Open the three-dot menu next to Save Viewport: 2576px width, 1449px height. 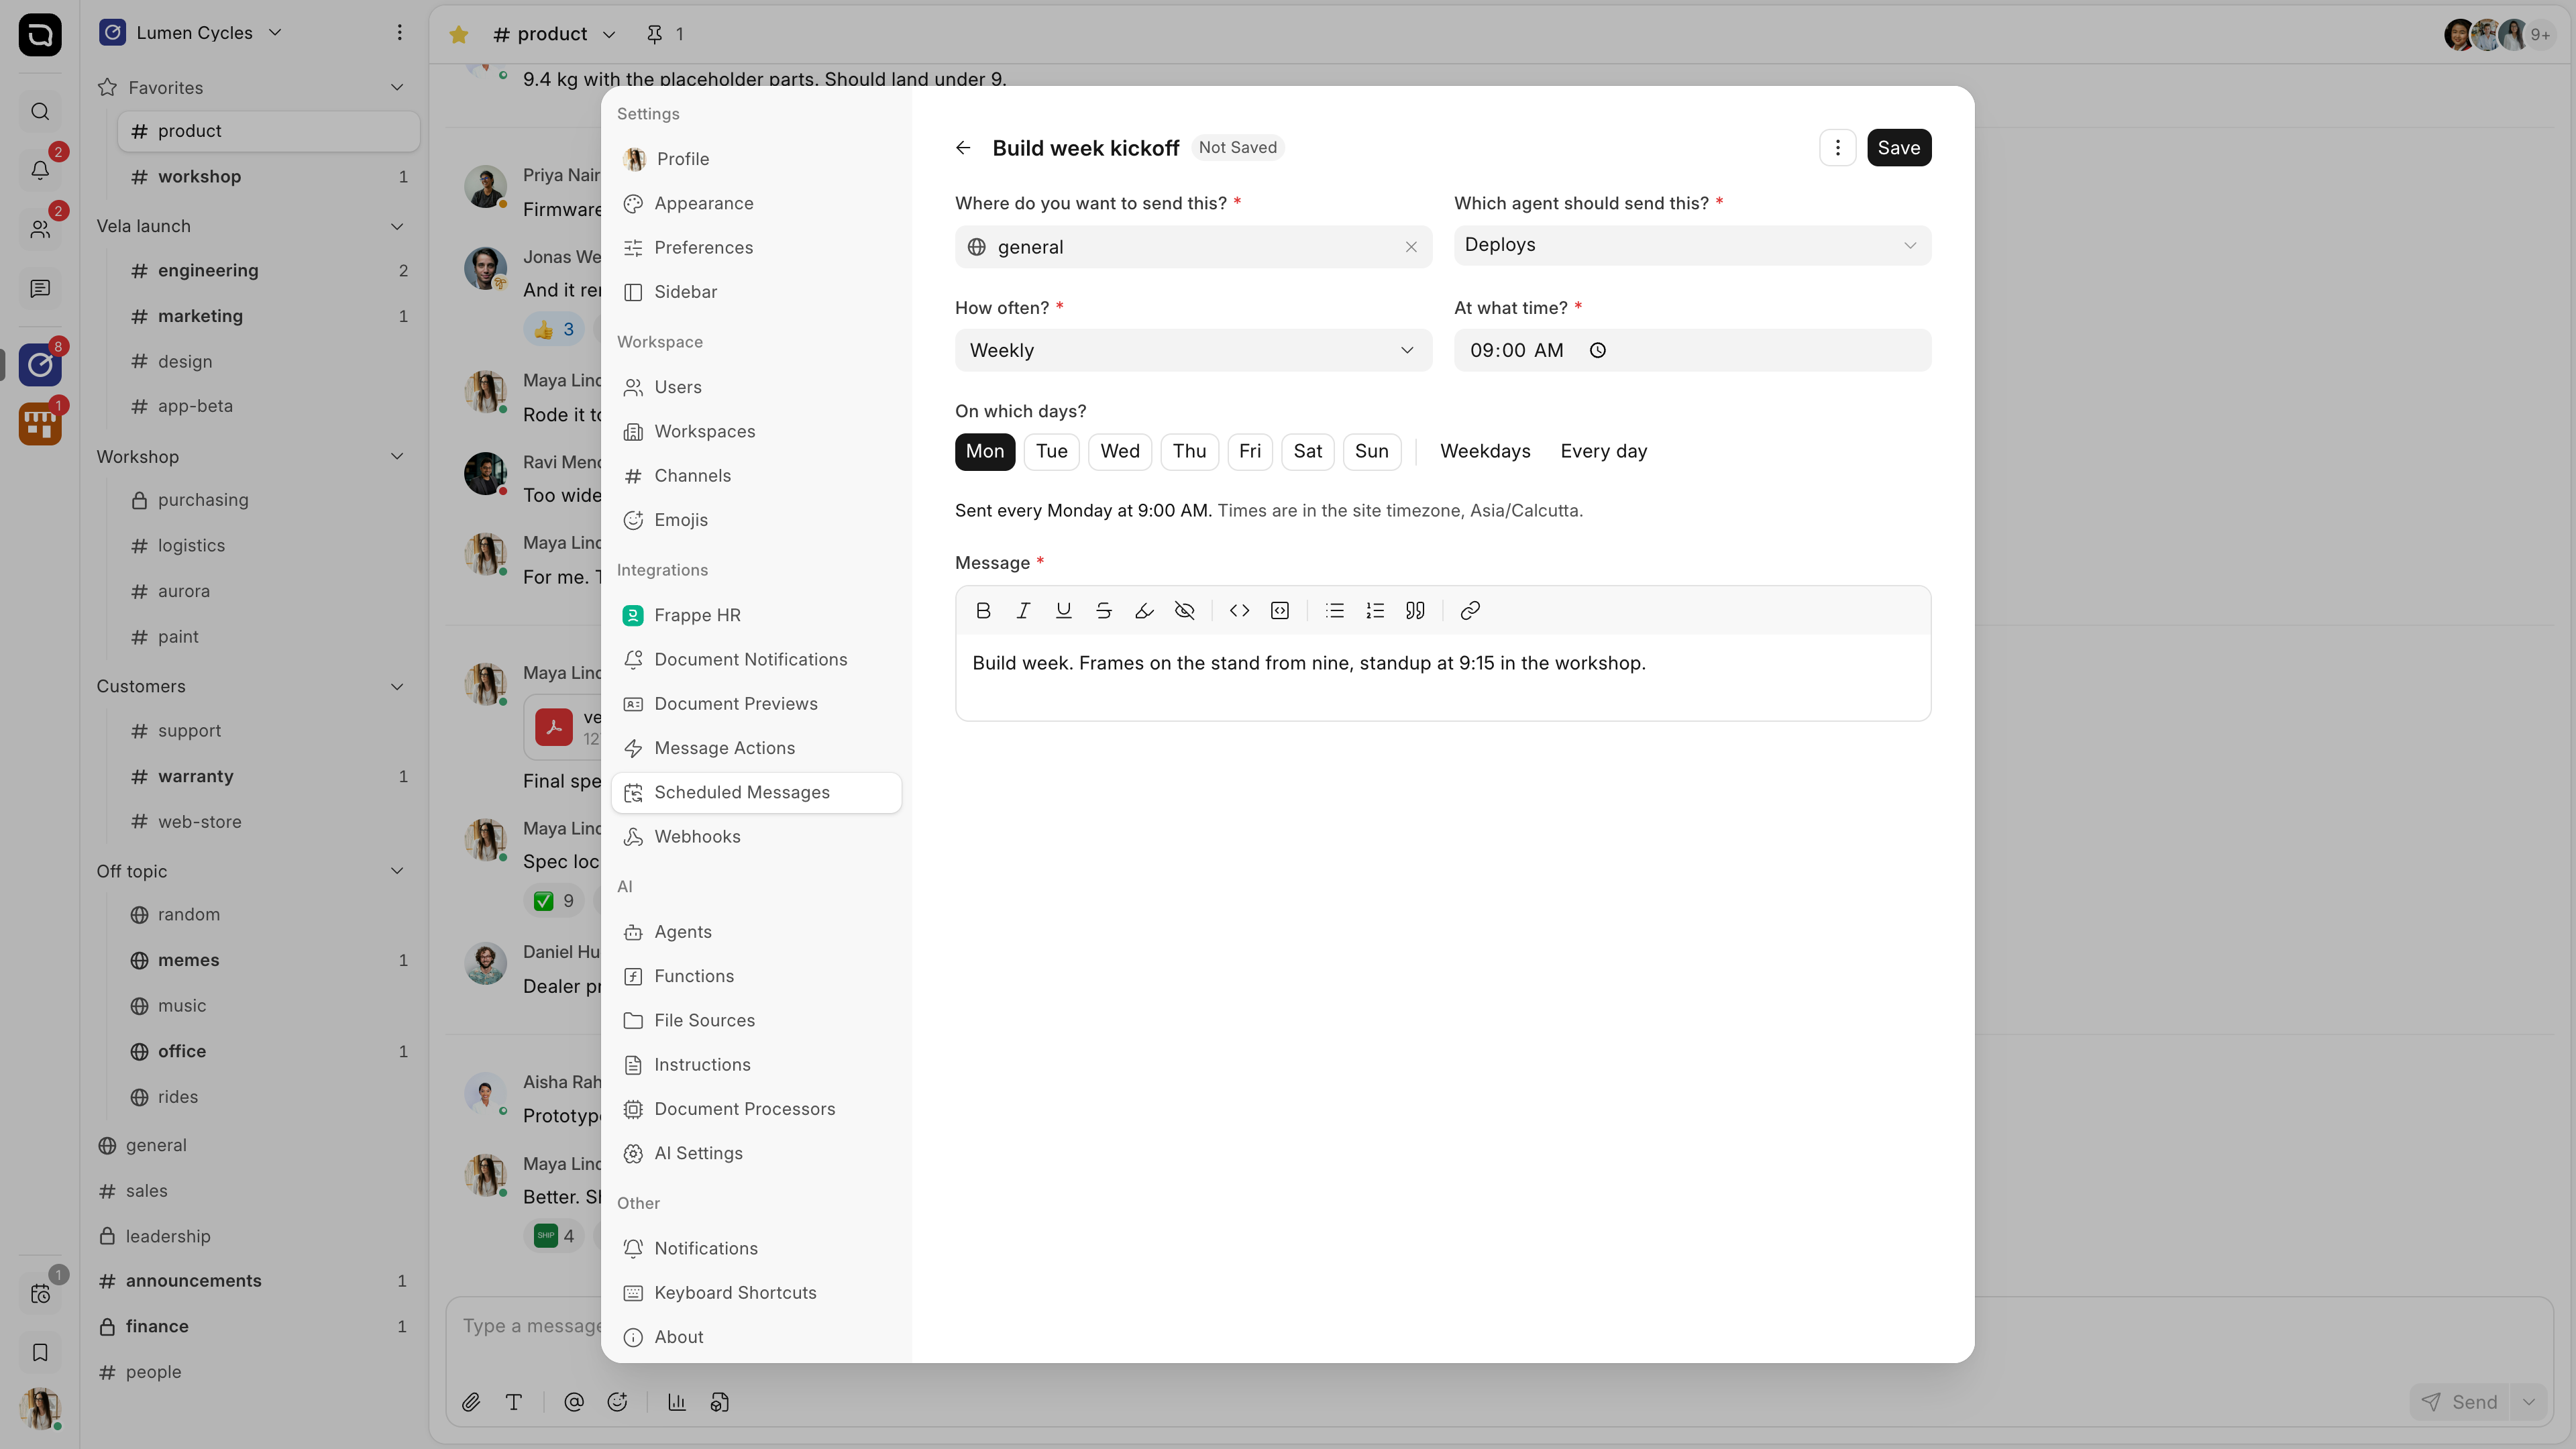click(x=1837, y=148)
